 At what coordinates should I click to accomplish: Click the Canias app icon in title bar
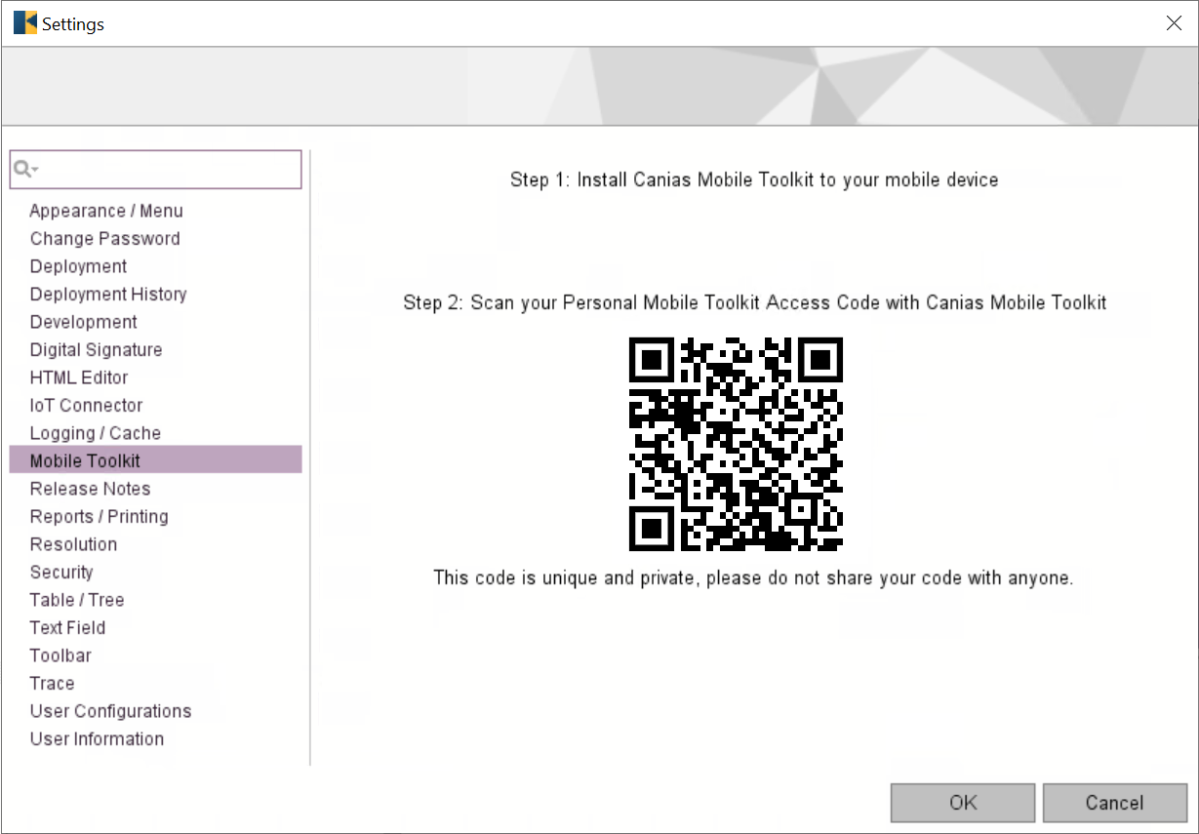pos(24,23)
